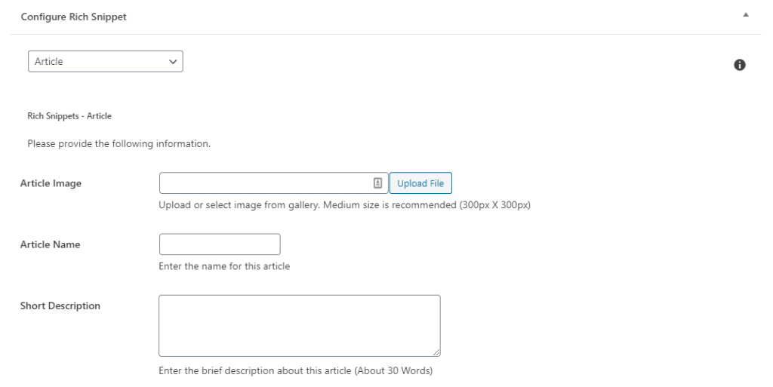Click the contact card icon inside Article Image field

[x=378, y=183]
